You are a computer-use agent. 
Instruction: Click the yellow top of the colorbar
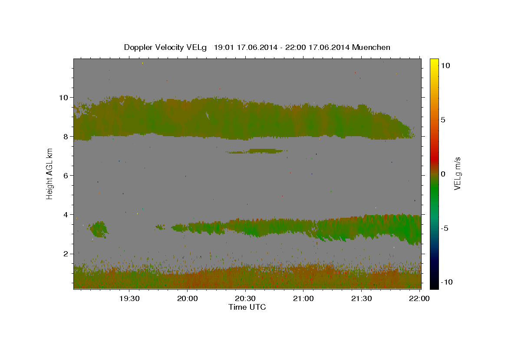coord(434,63)
